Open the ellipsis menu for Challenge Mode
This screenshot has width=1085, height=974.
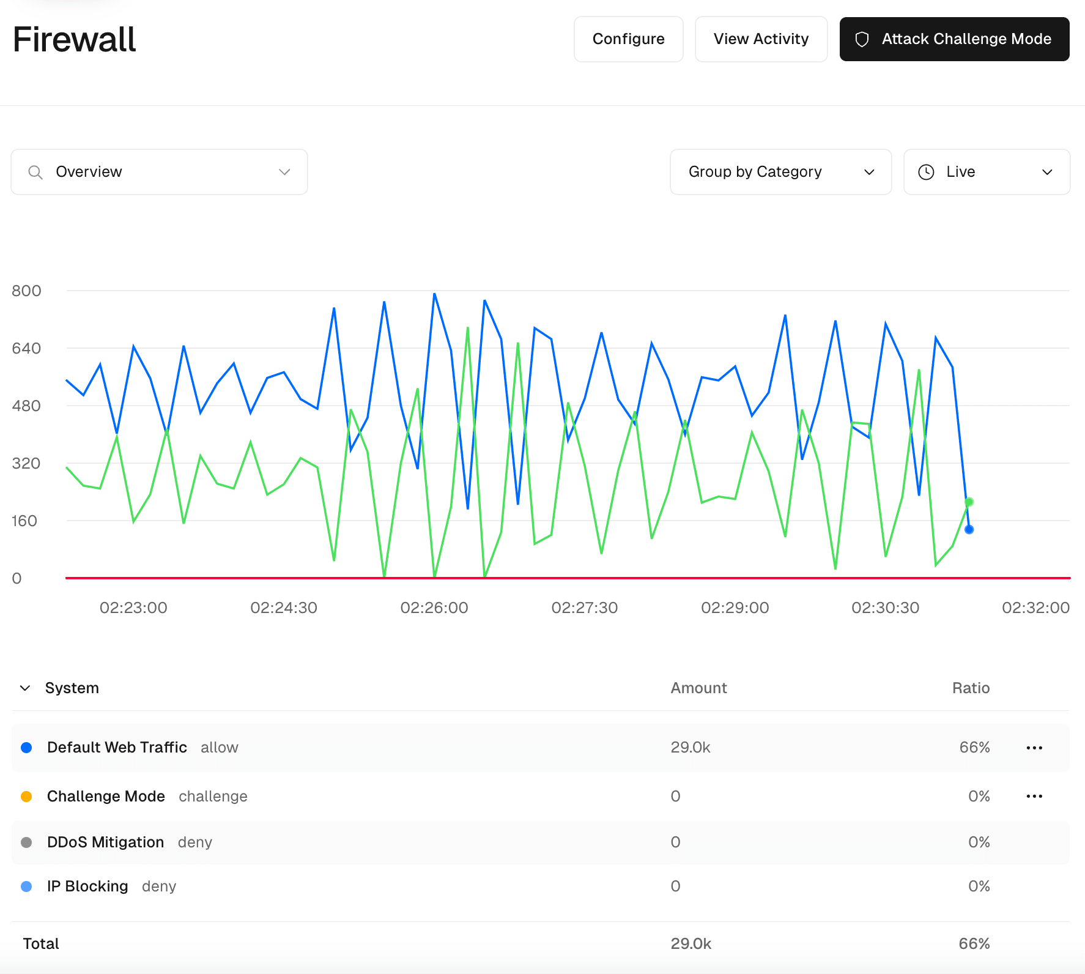coord(1034,796)
